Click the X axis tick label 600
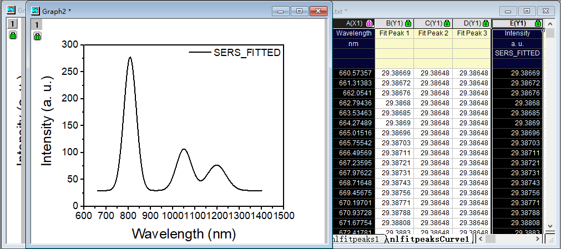Image resolution: width=561 pixels, height=249 pixels. click(x=83, y=216)
